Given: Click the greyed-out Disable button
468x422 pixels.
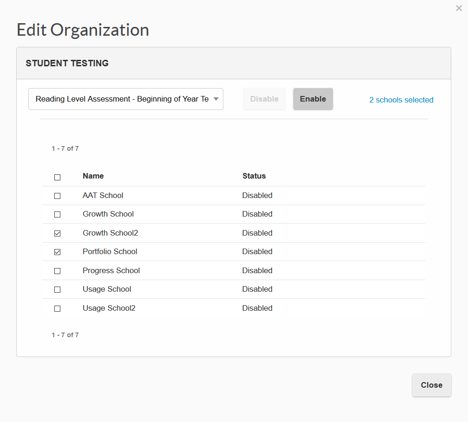Looking at the screenshot, I should pos(264,99).
